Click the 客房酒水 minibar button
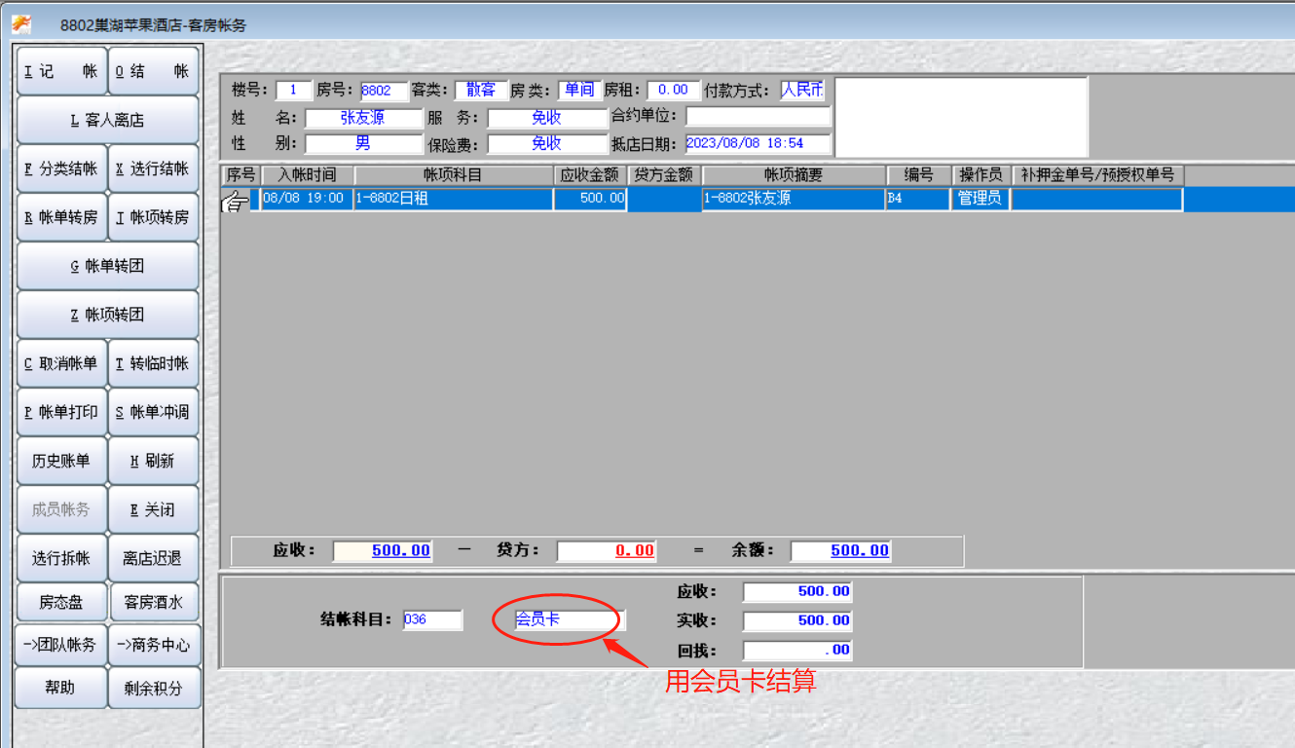The height and width of the screenshot is (748, 1295). click(x=153, y=602)
